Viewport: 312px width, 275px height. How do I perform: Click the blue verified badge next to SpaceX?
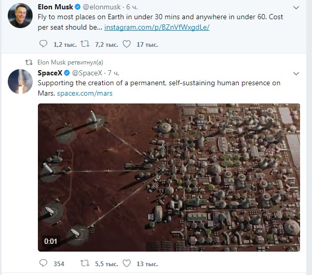(67, 73)
